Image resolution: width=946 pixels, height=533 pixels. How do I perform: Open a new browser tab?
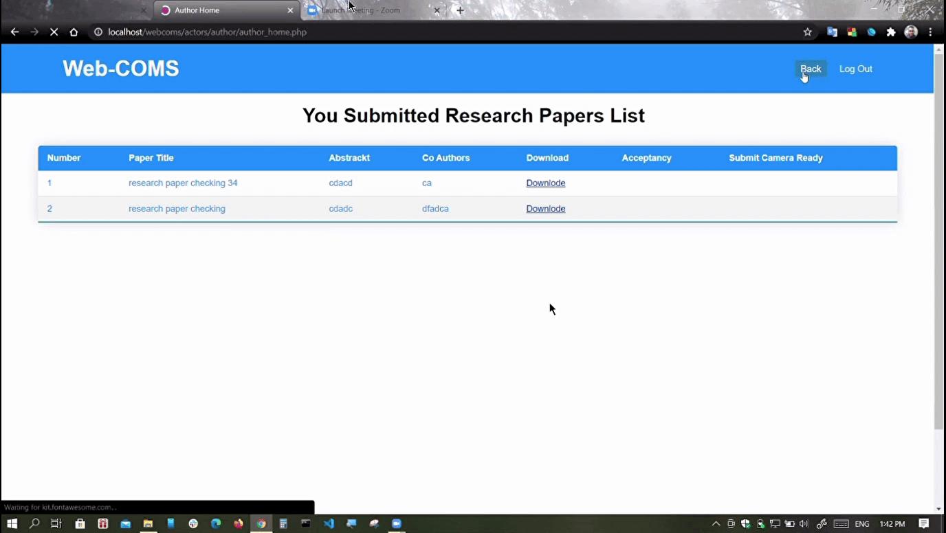tap(461, 10)
